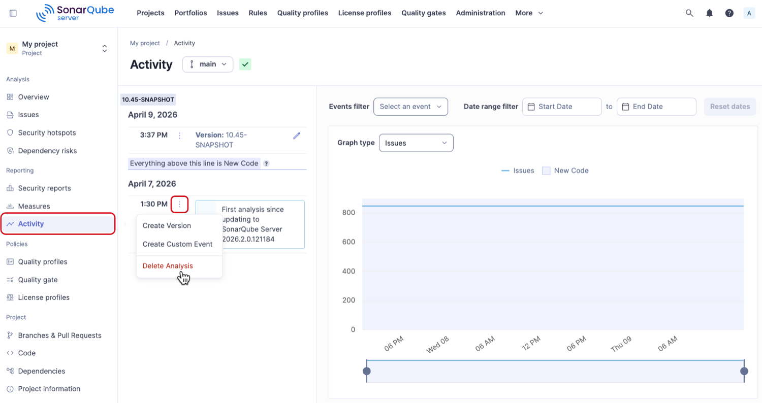Screen dimensions: 762x403
Task: Open License profiles in top navigation
Action: [x=365, y=13]
